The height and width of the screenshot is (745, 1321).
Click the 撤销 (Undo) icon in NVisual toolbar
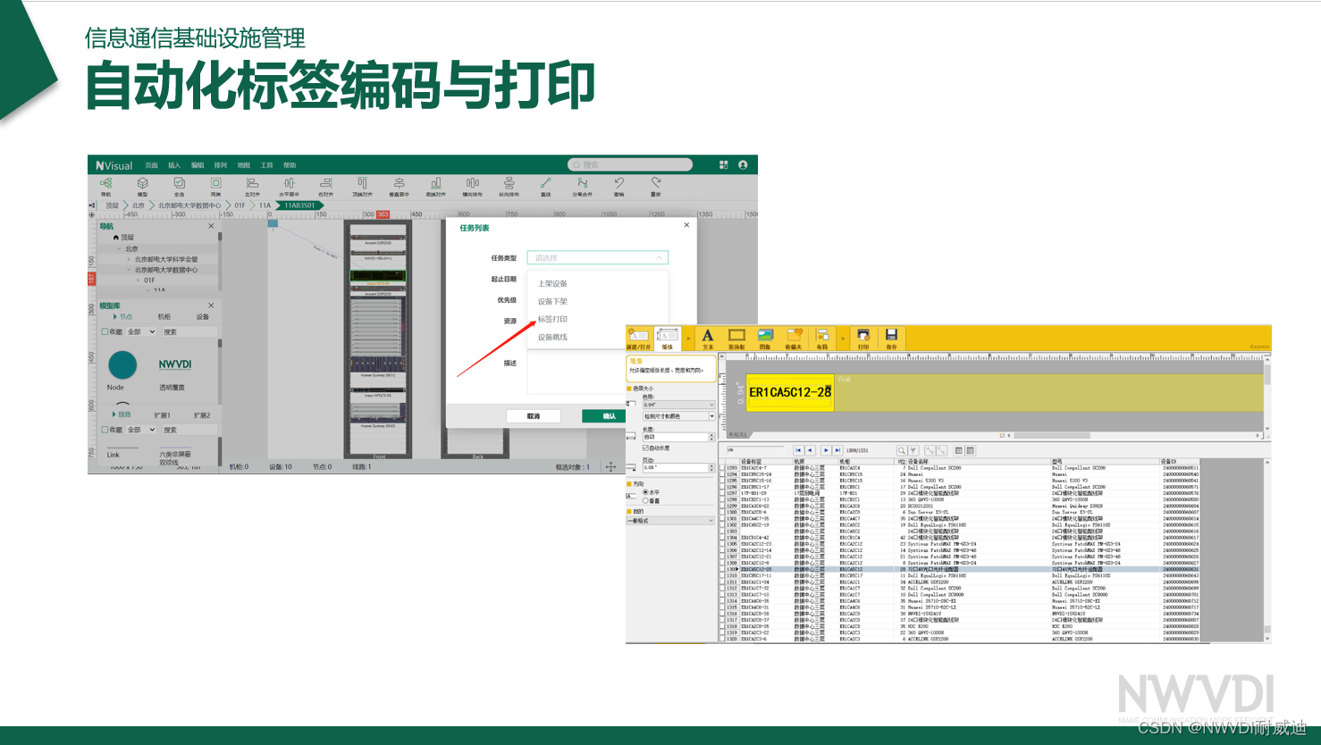(x=618, y=185)
